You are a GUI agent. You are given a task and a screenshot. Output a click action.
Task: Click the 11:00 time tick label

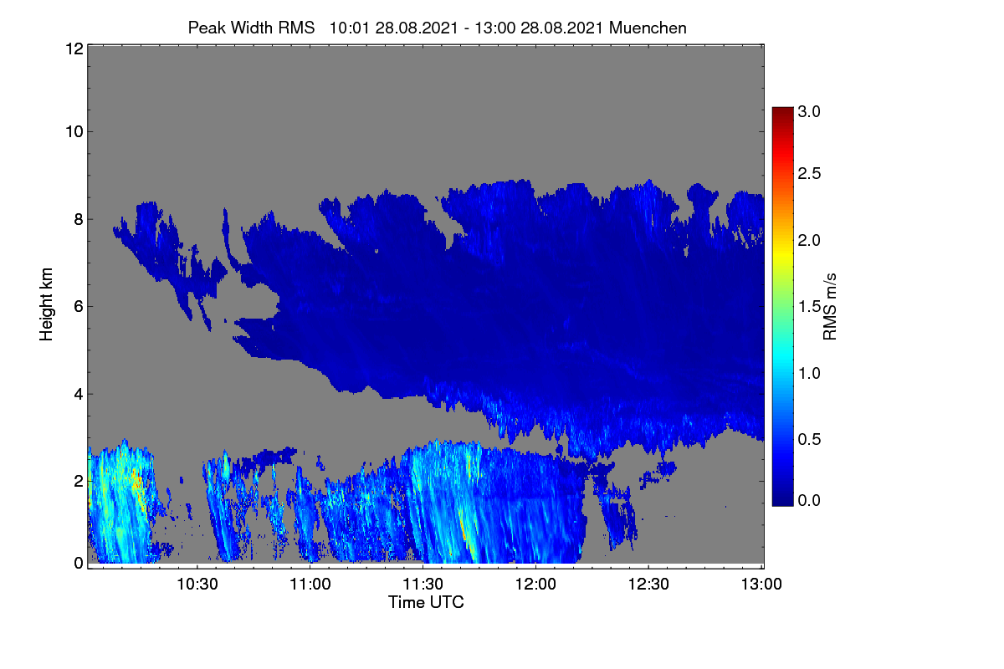coord(310,585)
